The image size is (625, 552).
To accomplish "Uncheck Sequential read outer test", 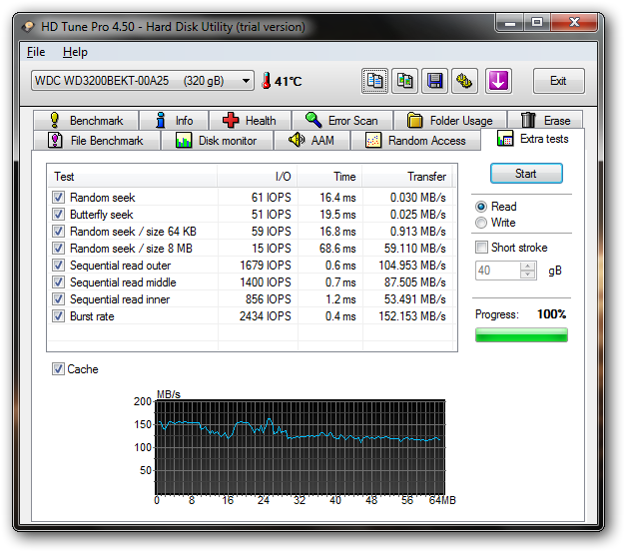I will [58, 266].
